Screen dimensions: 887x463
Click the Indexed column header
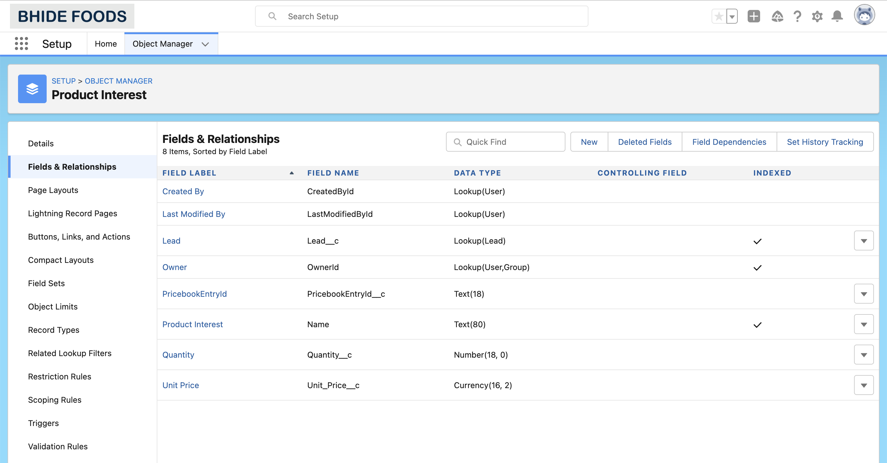772,173
